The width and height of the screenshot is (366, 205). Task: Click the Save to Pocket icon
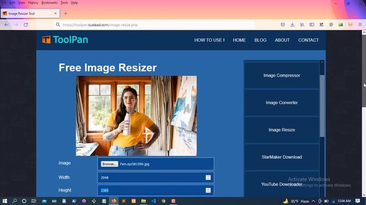click(x=283, y=24)
